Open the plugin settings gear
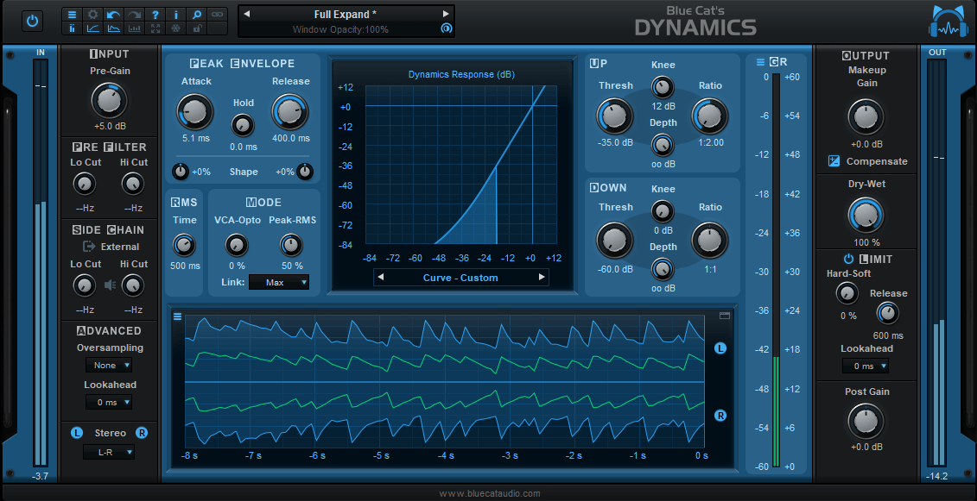 92,14
